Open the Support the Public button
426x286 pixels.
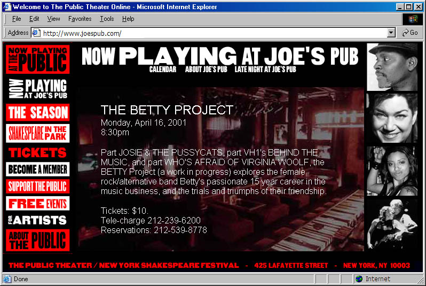point(37,187)
